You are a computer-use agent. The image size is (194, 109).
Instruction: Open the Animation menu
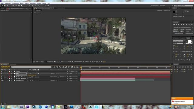(x=33, y=3)
